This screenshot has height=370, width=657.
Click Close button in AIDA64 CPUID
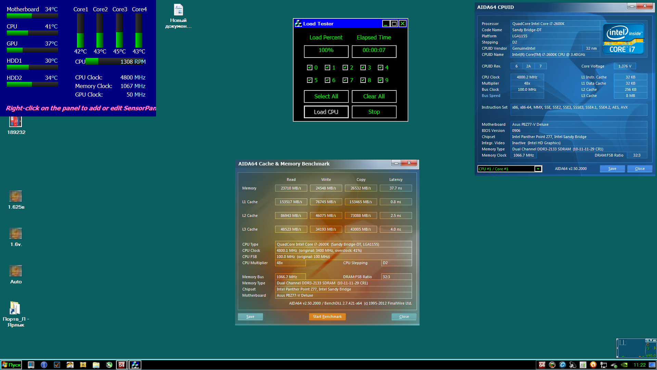(x=640, y=169)
